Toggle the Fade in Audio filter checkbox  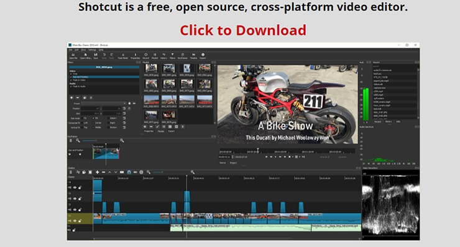(71, 86)
